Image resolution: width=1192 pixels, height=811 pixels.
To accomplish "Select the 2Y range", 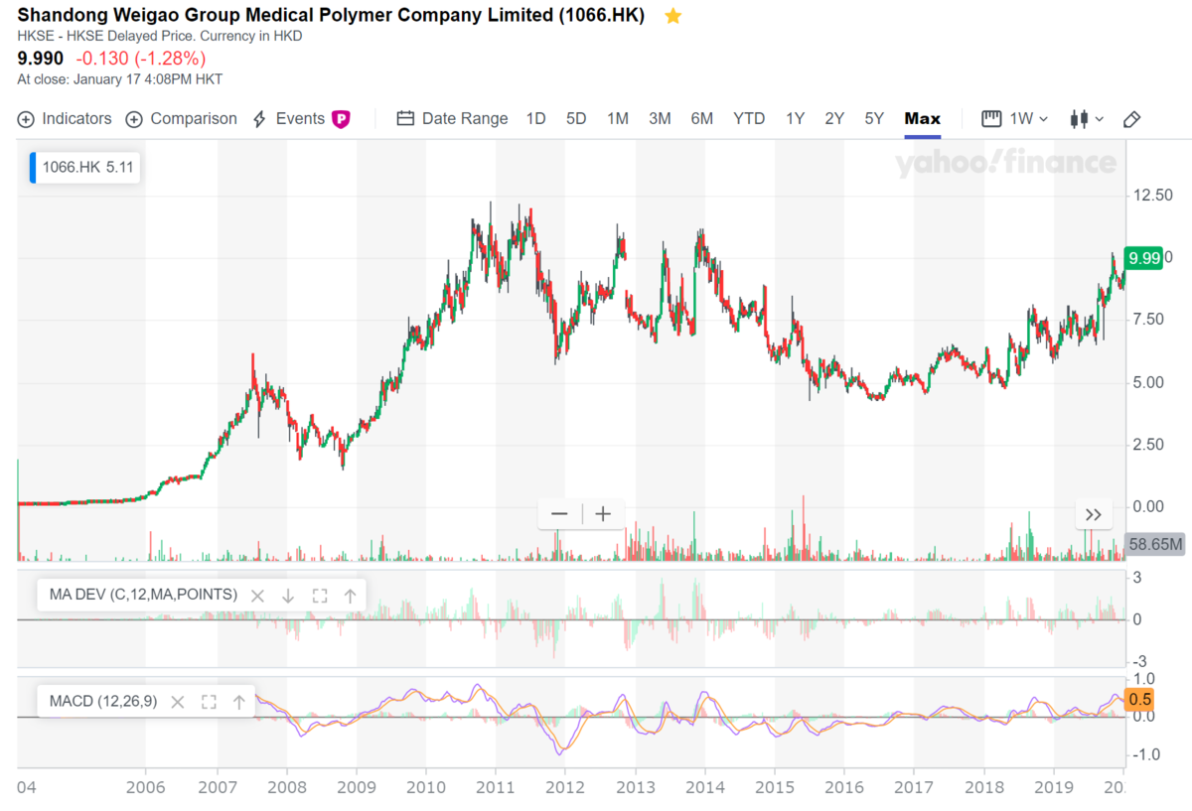I will click(834, 119).
